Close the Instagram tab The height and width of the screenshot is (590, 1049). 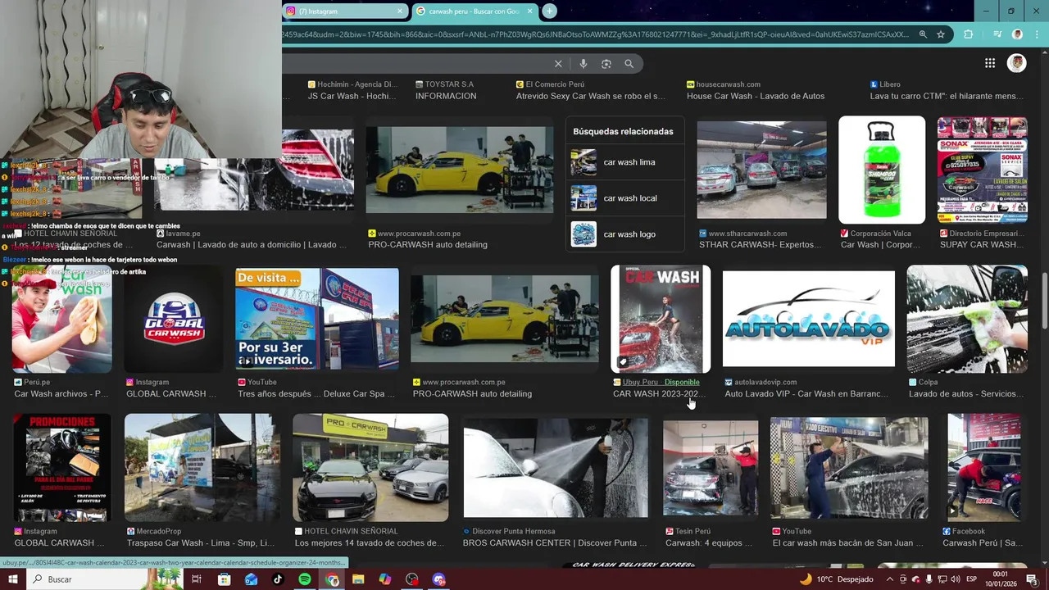click(x=400, y=11)
